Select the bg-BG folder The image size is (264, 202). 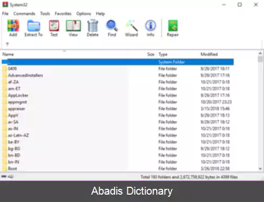14,149
